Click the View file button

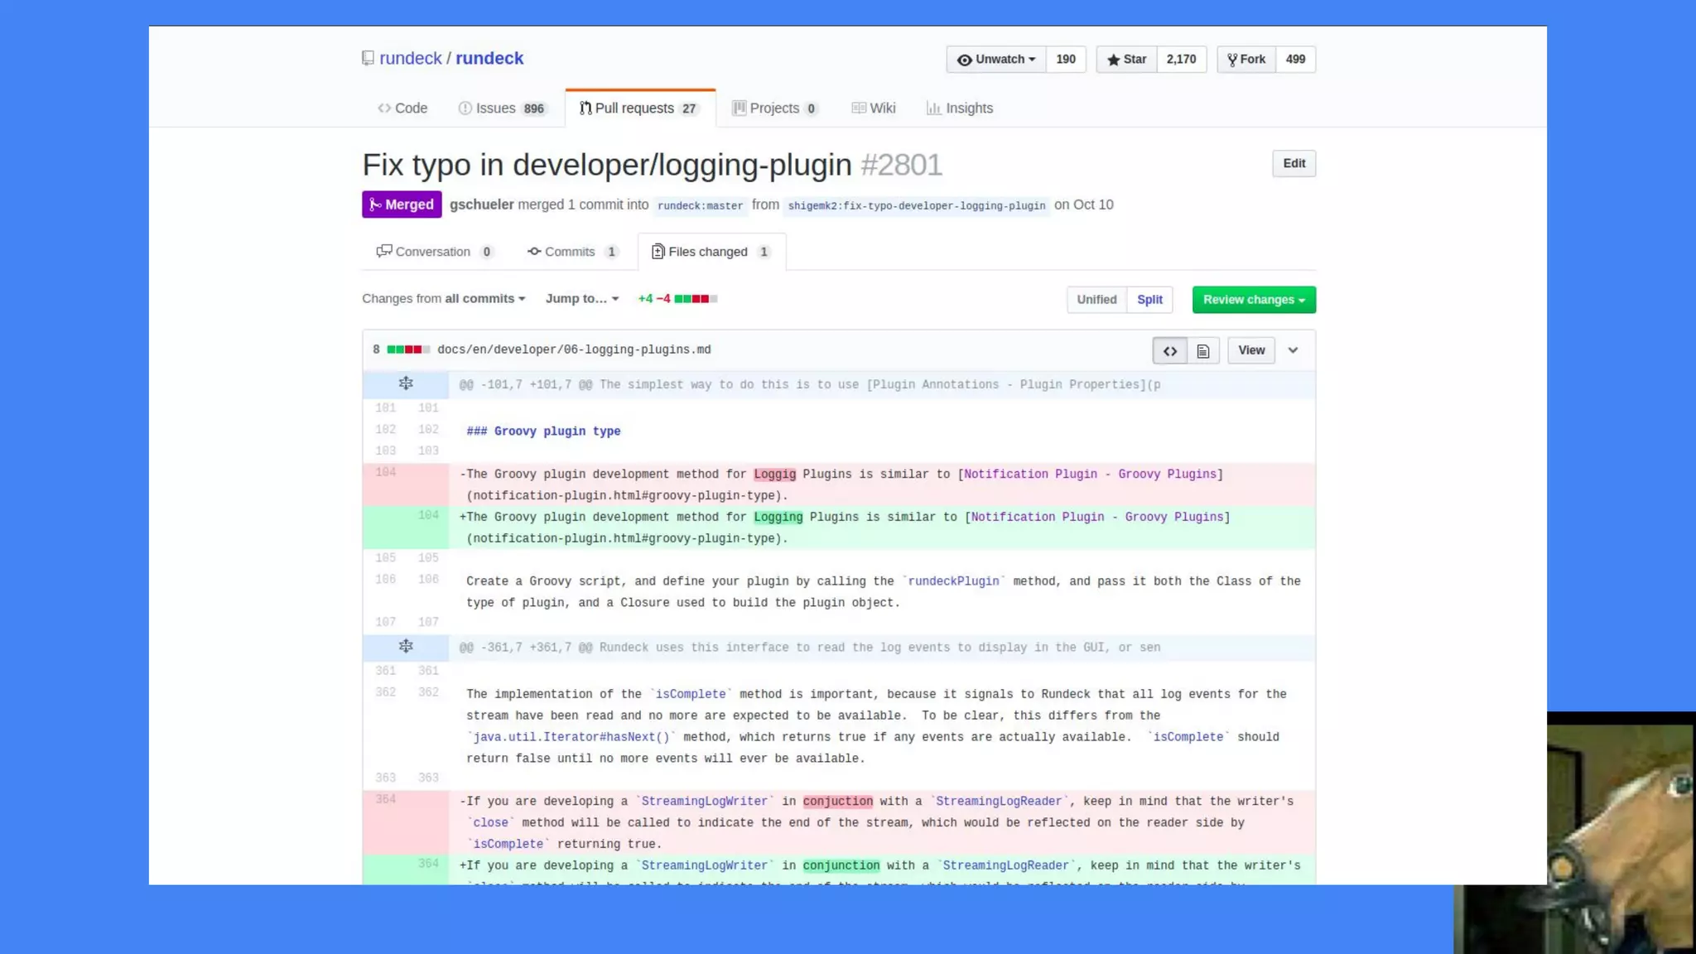(1250, 351)
